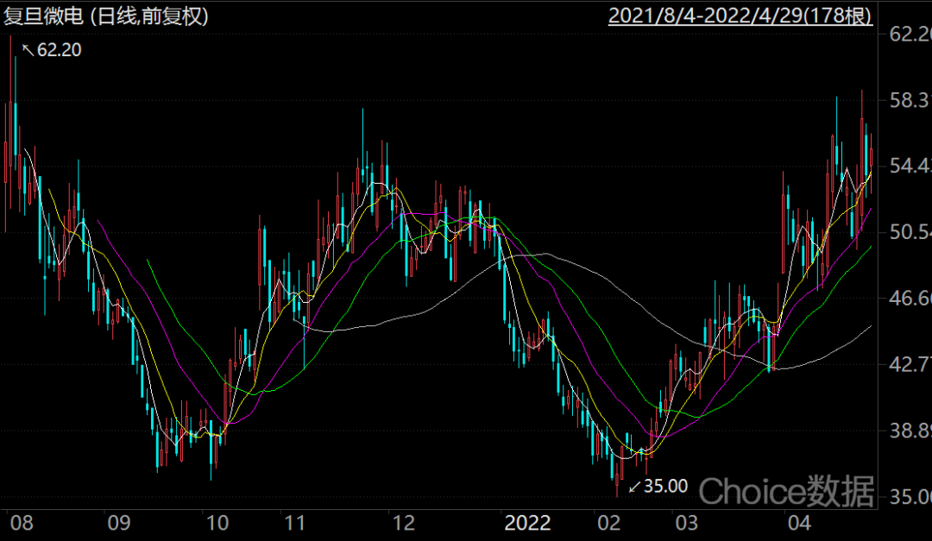The image size is (932, 541).
Task: Select the 10 month label on time axis
Action: point(216,523)
